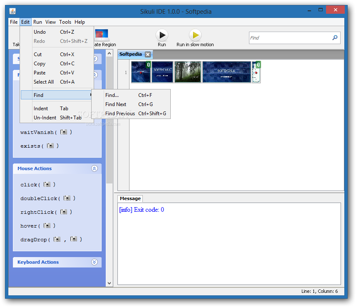
Task: Open the Help menu
Action: tap(80, 22)
